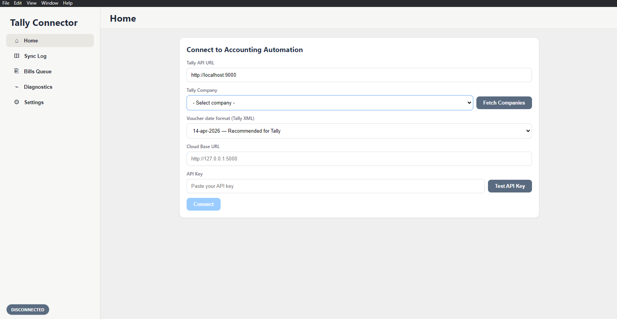This screenshot has width=617, height=319.
Task: Open the File menu
Action: 6,3
